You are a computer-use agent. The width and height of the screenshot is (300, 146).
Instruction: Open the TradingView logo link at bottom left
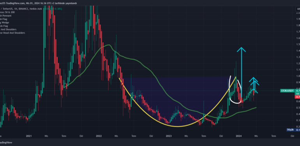point(5,142)
